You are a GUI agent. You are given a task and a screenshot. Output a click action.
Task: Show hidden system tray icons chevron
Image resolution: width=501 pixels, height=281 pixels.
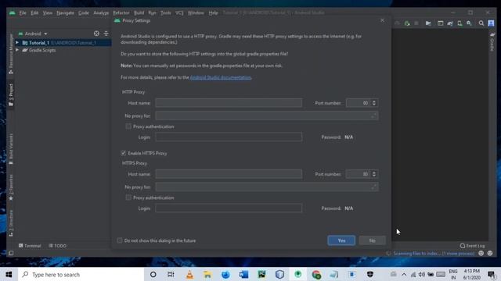(404, 274)
